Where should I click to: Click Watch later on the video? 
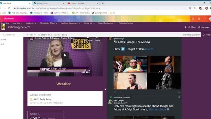point(88,39)
